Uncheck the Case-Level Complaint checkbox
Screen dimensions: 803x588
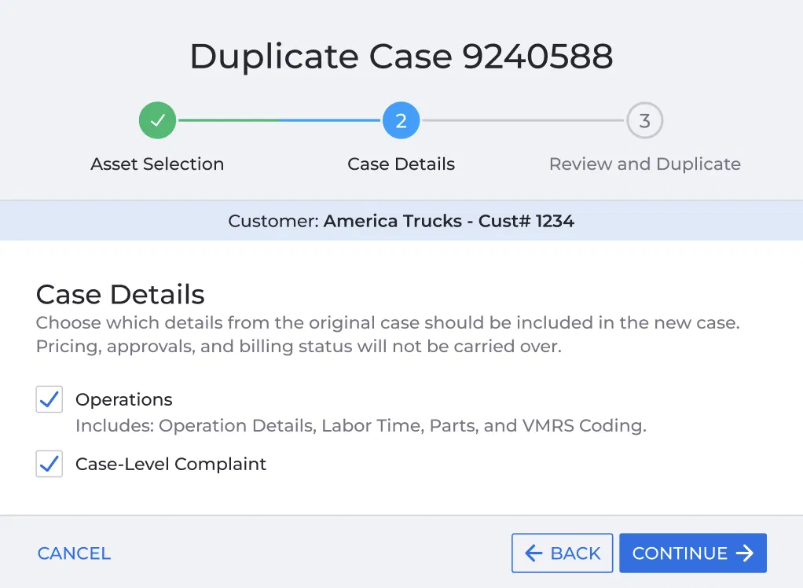pos(49,464)
